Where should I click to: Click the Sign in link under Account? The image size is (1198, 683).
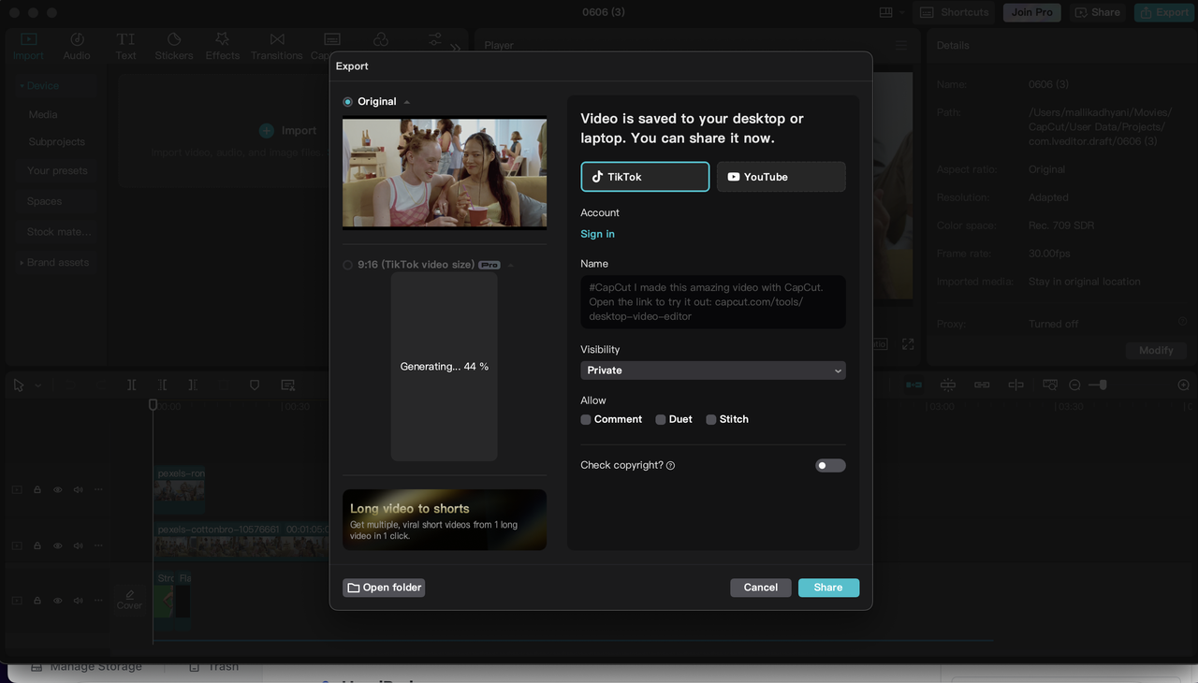pyautogui.click(x=597, y=234)
